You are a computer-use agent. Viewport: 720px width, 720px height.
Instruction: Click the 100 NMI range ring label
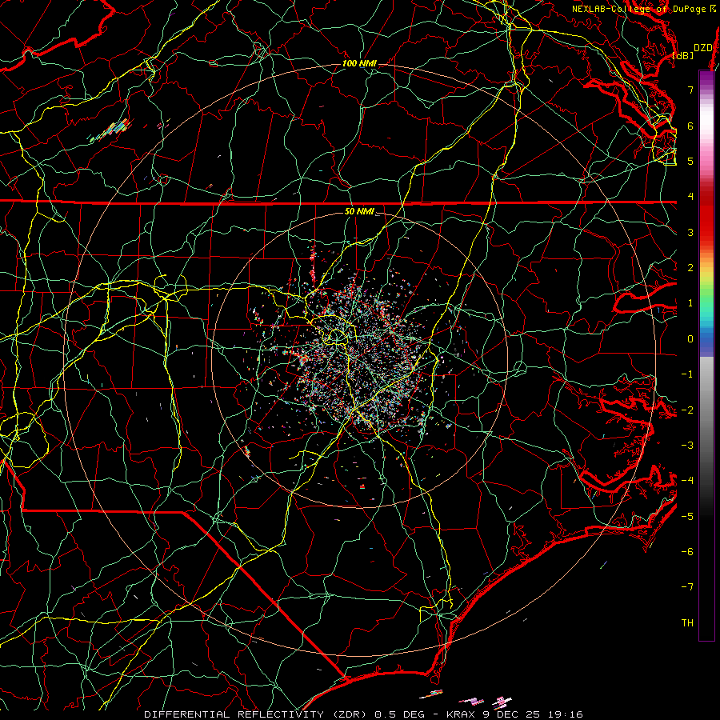pyautogui.click(x=359, y=63)
